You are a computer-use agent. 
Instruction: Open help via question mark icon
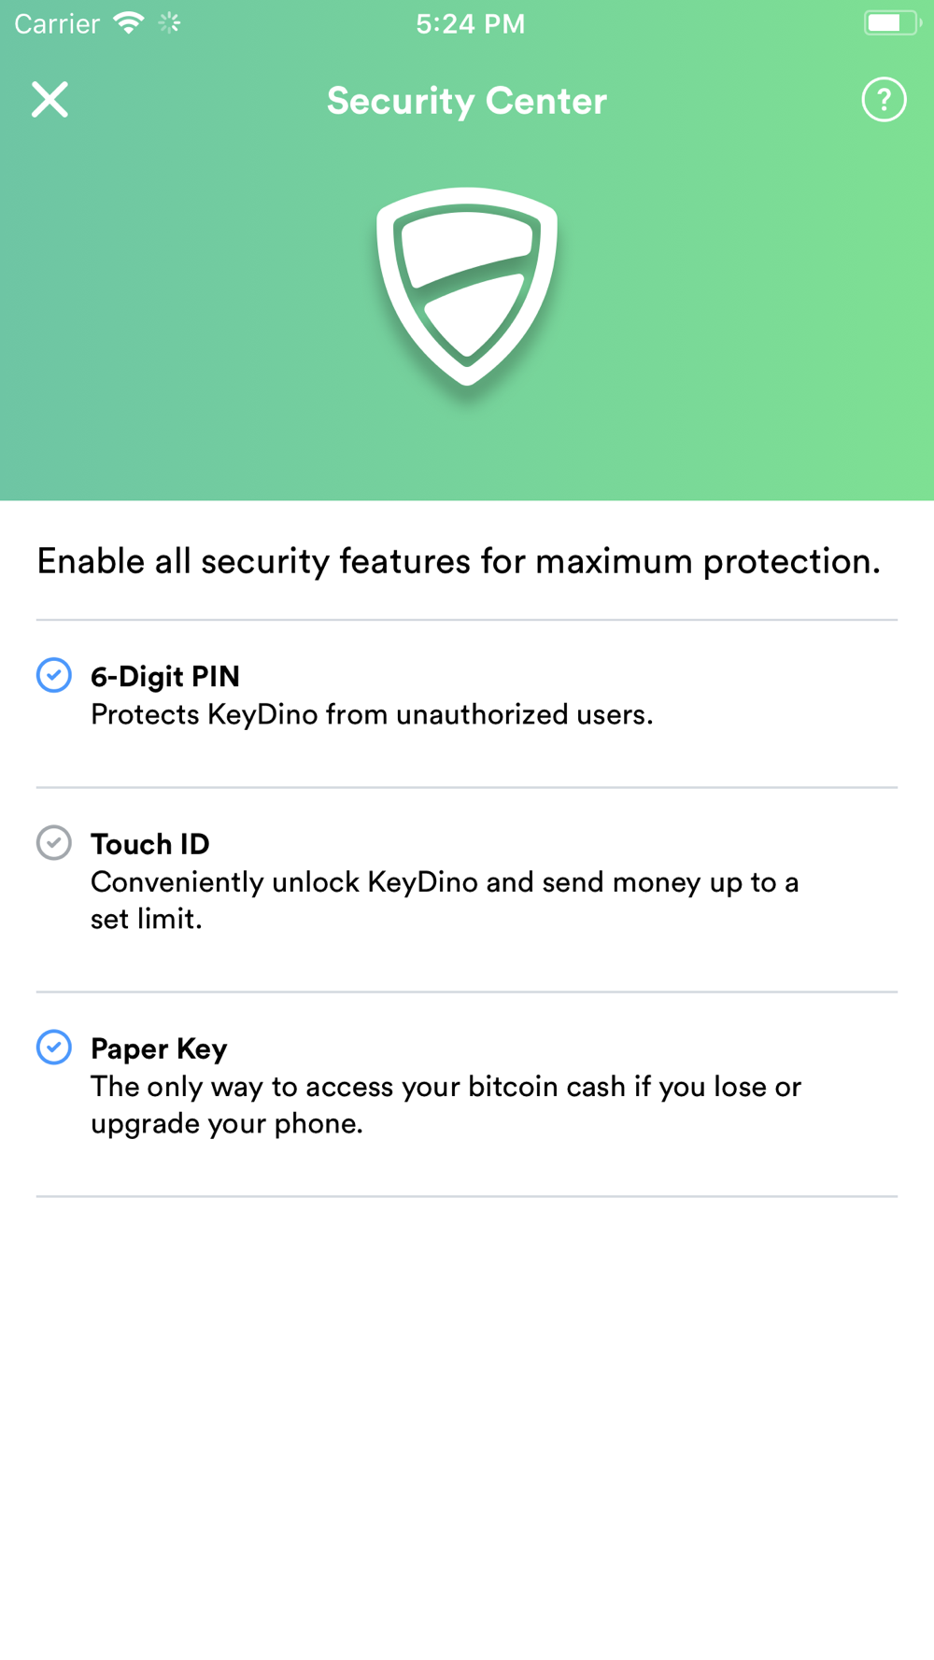[x=884, y=99]
